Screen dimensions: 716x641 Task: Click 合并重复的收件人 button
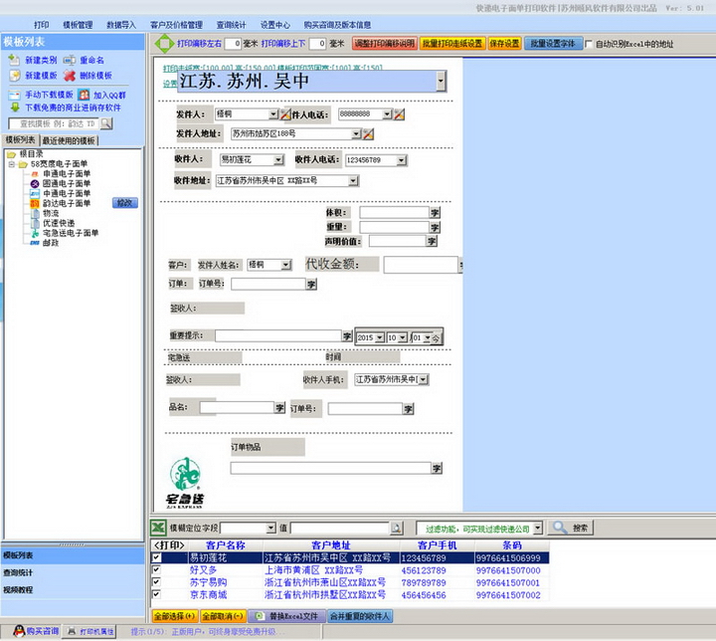tap(360, 616)
